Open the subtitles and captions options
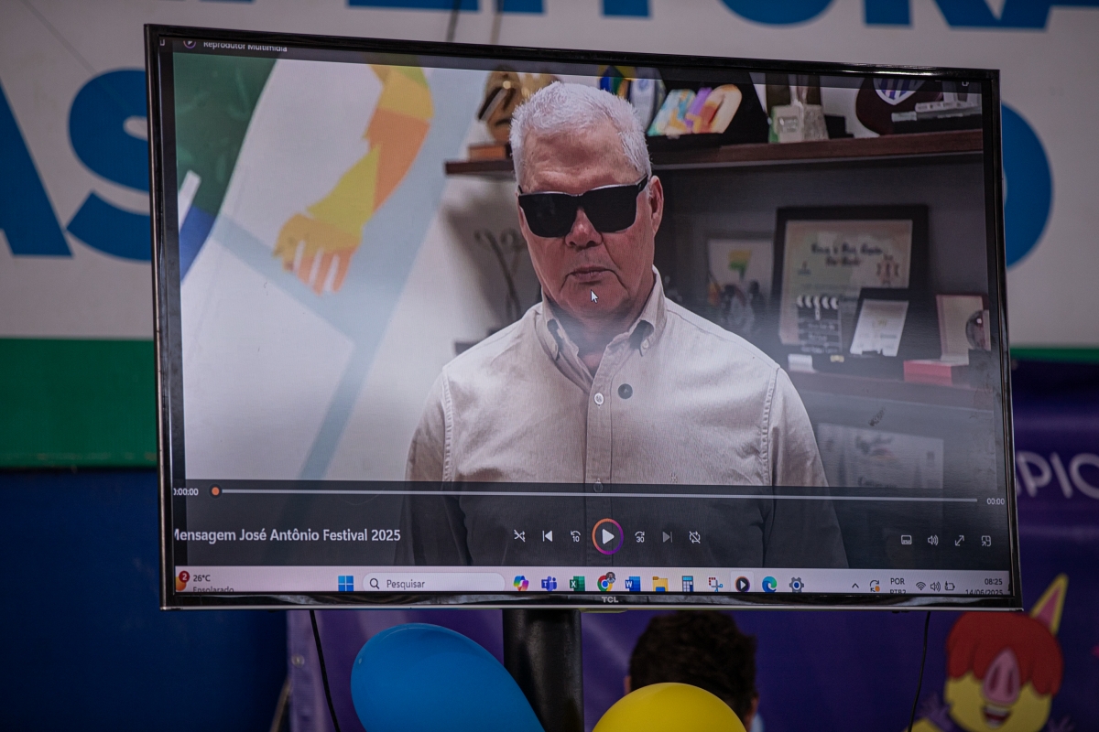Viewport: 1099px width, 732px height. (x=906, y=540)
